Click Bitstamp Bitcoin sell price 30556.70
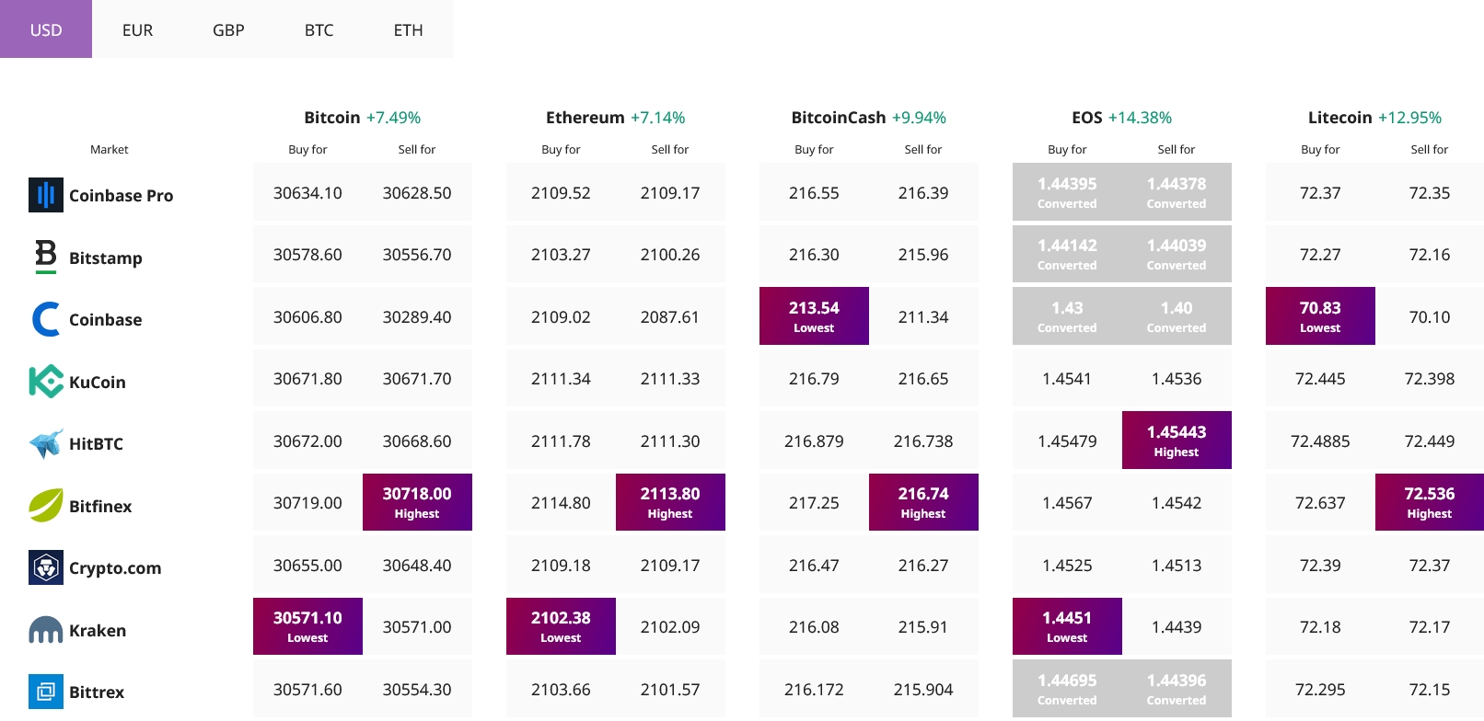 coord(417,255)
